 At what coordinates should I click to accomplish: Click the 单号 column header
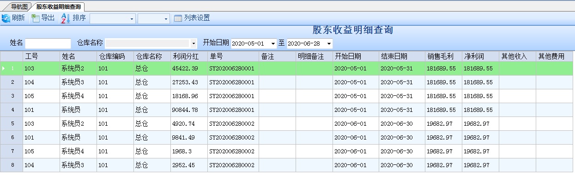233,56
